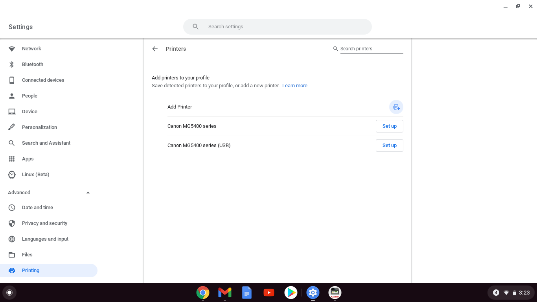The image size is (537, 302).
Task: Click the Add Printer icon button
Action: point(396,107)
